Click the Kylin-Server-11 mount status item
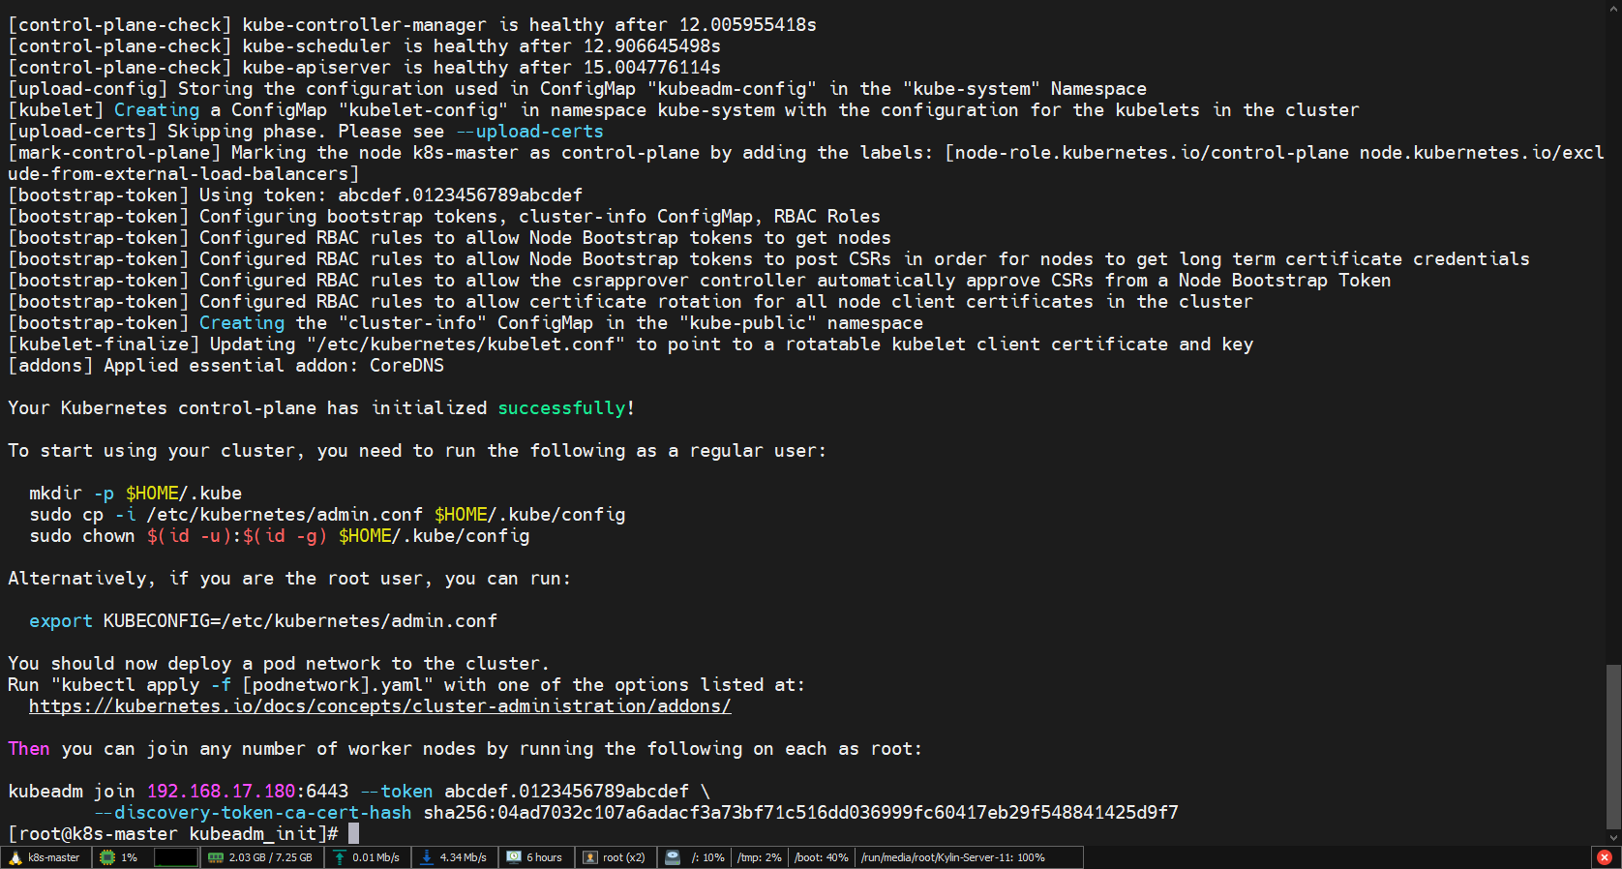This screenshot has width=1622, height=869. coord(953,857)
